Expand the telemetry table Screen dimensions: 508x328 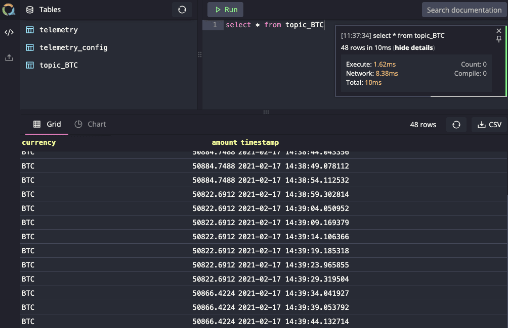coord(59,30)
